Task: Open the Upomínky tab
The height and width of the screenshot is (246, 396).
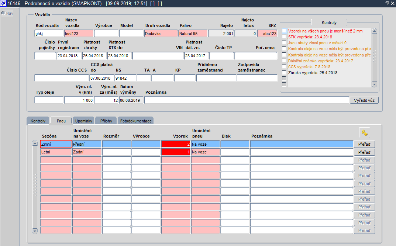Action: (x=84, y=121)
